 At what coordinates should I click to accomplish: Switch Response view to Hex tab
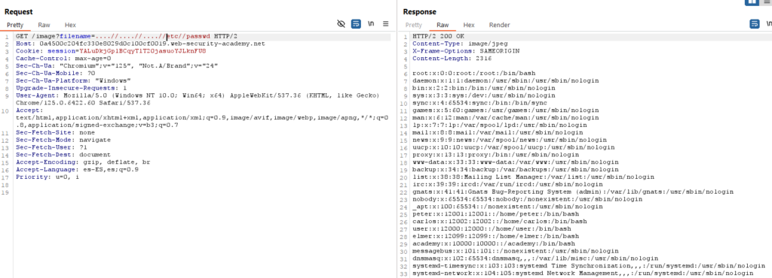[469, 25]
